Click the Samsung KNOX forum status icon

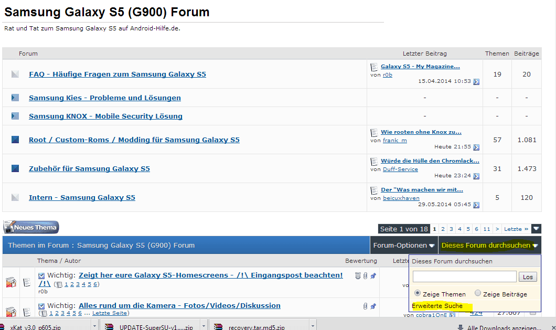click(x=15, y=115)
